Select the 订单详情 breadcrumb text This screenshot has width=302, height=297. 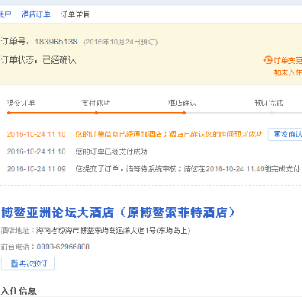(75, 14)
